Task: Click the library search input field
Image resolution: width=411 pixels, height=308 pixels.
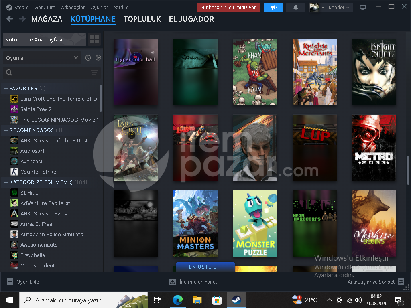Action: pyautogui.click(x=52, y=73)
